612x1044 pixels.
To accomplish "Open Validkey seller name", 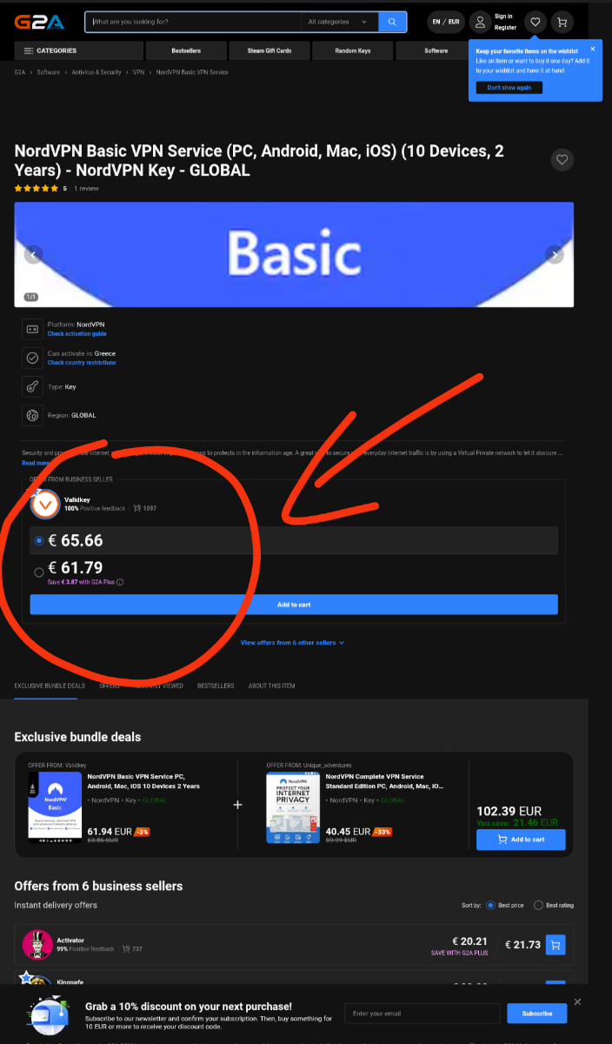I will (76, 499).
